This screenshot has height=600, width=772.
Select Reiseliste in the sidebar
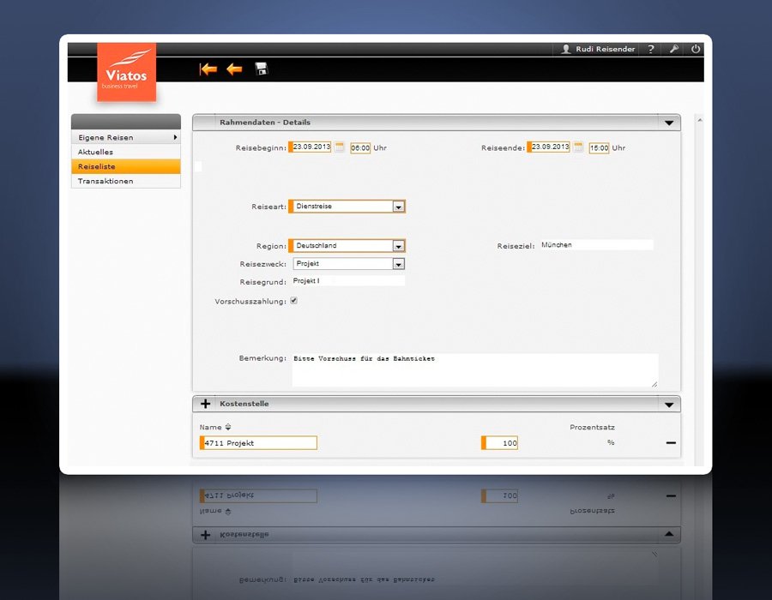click(x=126, y=166)
